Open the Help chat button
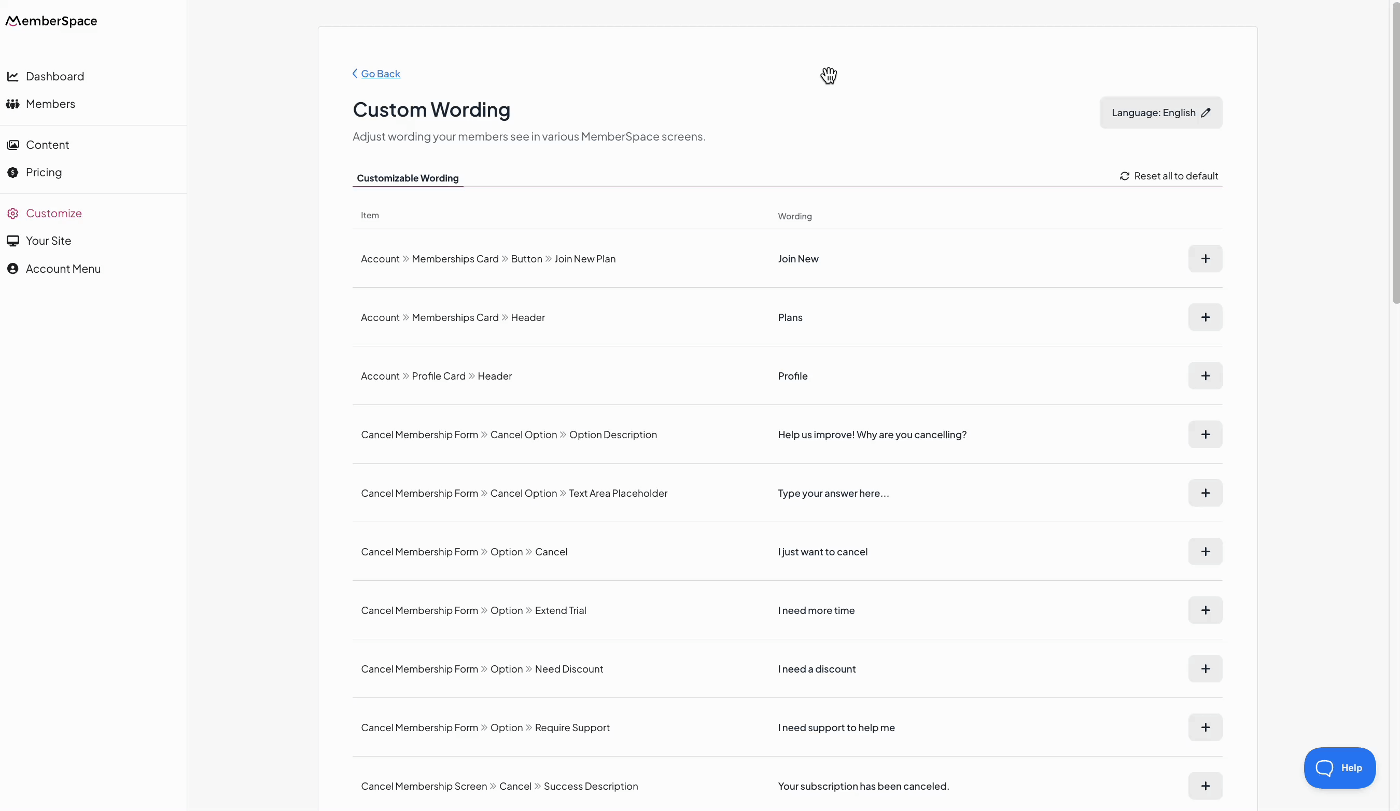The height and width of the screenshot is (811, 1400). click(x=1339, y=767)
